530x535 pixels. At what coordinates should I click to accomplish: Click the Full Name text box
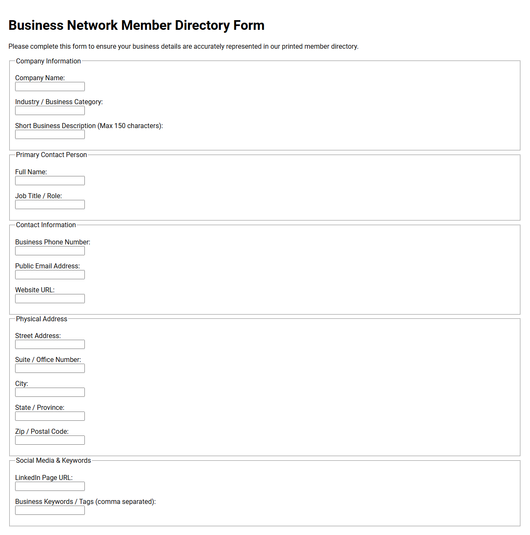click(x=50, y=181)
